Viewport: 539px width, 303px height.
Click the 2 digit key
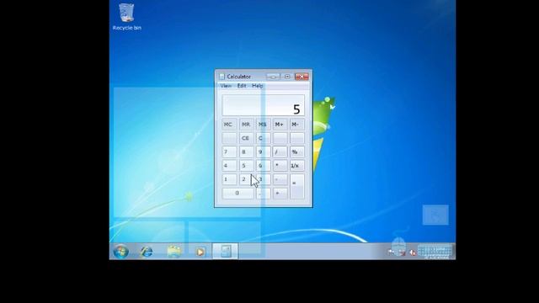[246, 179]
